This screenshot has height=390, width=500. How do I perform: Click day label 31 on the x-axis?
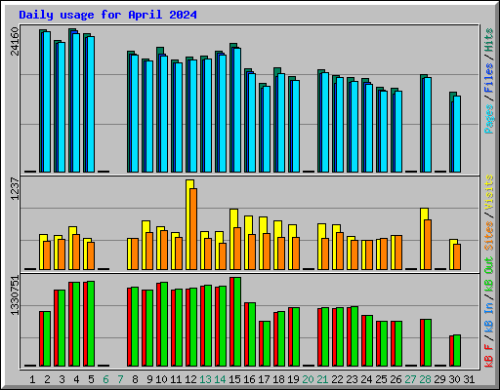pyautogui.click(x=469, y=379)
